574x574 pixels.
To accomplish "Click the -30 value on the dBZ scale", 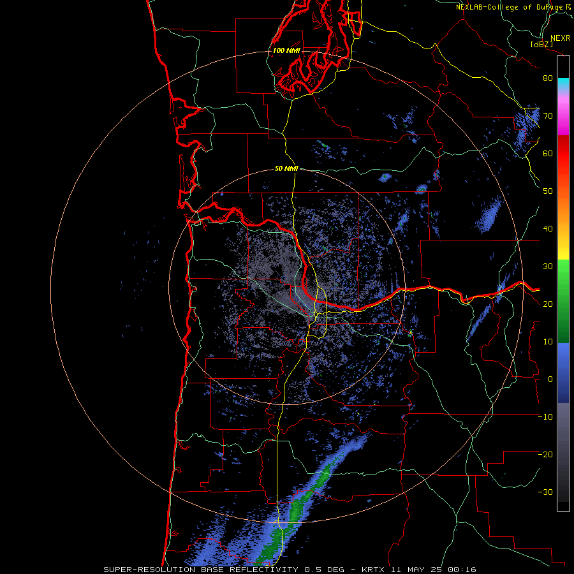I will (x=545, y=492).
